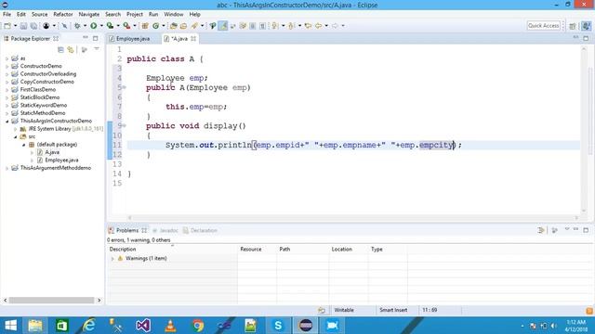
Task: Select Employee.java in Package Explorer
Action: 61,161
